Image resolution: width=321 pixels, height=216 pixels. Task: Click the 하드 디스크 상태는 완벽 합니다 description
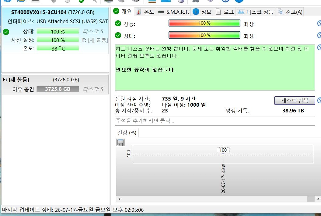212,52
